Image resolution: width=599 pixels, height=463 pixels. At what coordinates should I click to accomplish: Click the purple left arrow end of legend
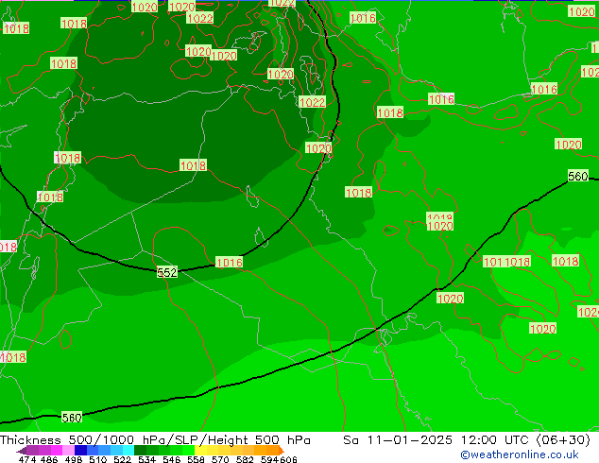click(22, 451)
